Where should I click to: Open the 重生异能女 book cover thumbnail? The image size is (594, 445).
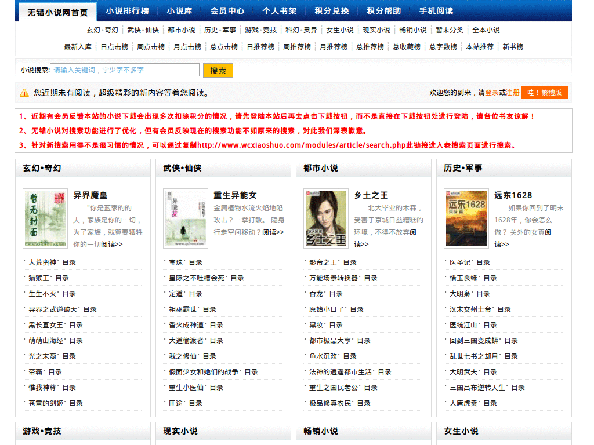pos(185,217)
